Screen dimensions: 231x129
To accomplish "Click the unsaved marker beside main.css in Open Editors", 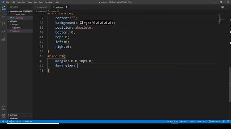I will pos(11,18).
